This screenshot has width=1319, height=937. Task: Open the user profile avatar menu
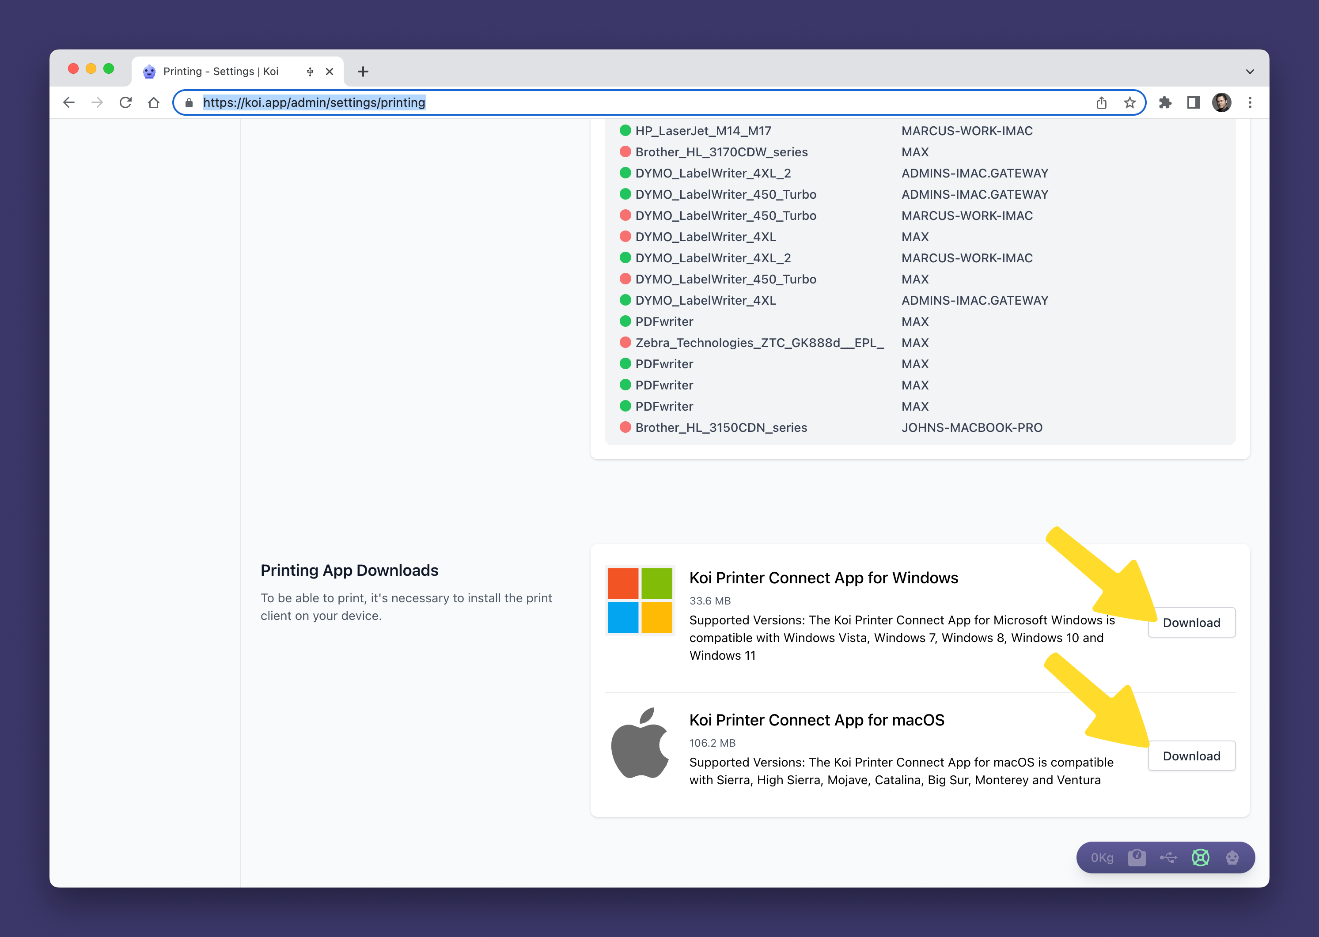pos(1221,103)
